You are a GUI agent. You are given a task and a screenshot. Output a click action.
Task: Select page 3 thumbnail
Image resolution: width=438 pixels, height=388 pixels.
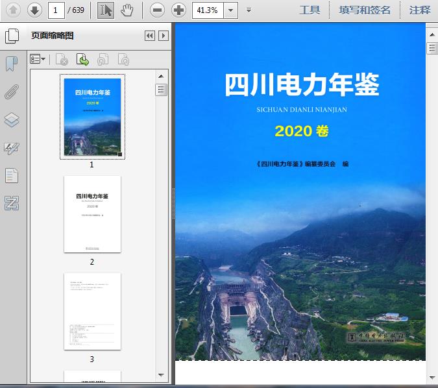pos(92,311)
